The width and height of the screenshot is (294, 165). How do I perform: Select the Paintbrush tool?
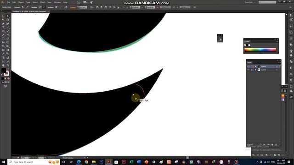[8, 31]
